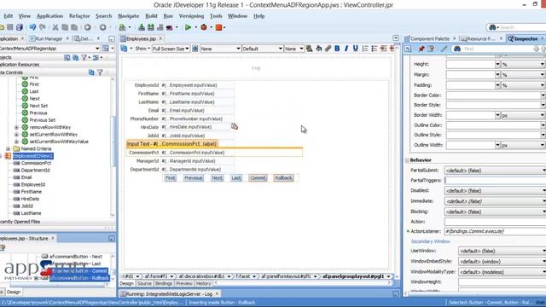Click the ActionListener input field
Image resolution: width=546 pixels, height=307 pixels.
[x=495, y=231]
